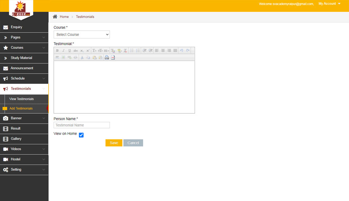Toggle bold formatting in testimonial editor
349x201 pixels.
[x=57, y=51]
